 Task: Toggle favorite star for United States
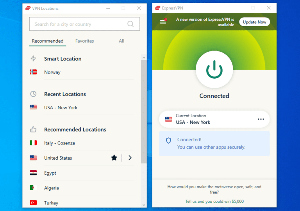(114, 158)
